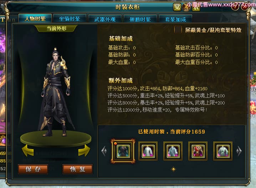Choose the pale green robe costume icon
Screen dimensions: 256x188
pyautogui.click(x=223, y=151)
